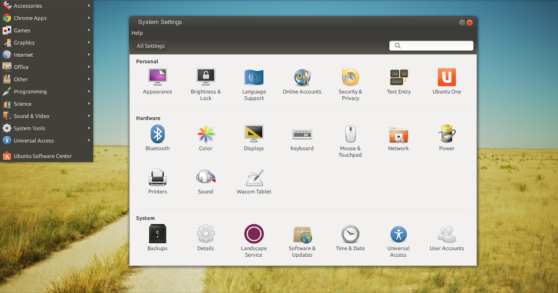Open Landscape Service settings
Screen dimensions: 558x293
tap(254, 241)
